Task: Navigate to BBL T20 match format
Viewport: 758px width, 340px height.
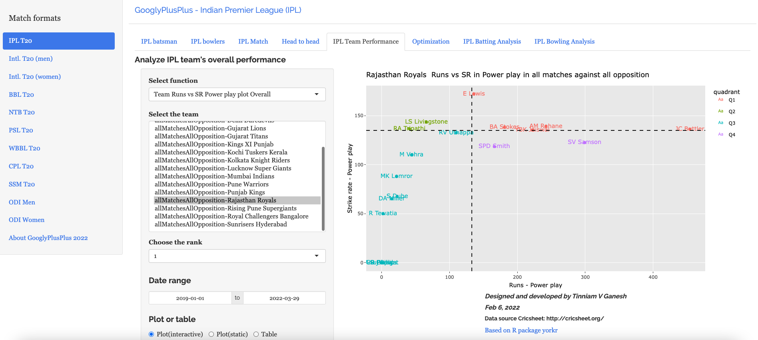Action: point(21,95)
